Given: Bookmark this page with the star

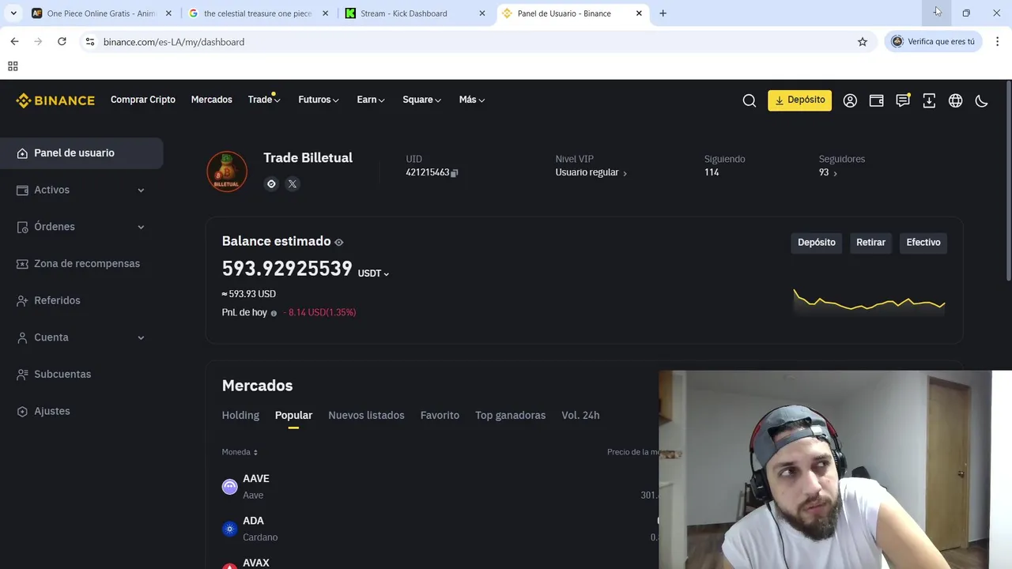Looking at the screenshot, I should (x=863, y=42).
